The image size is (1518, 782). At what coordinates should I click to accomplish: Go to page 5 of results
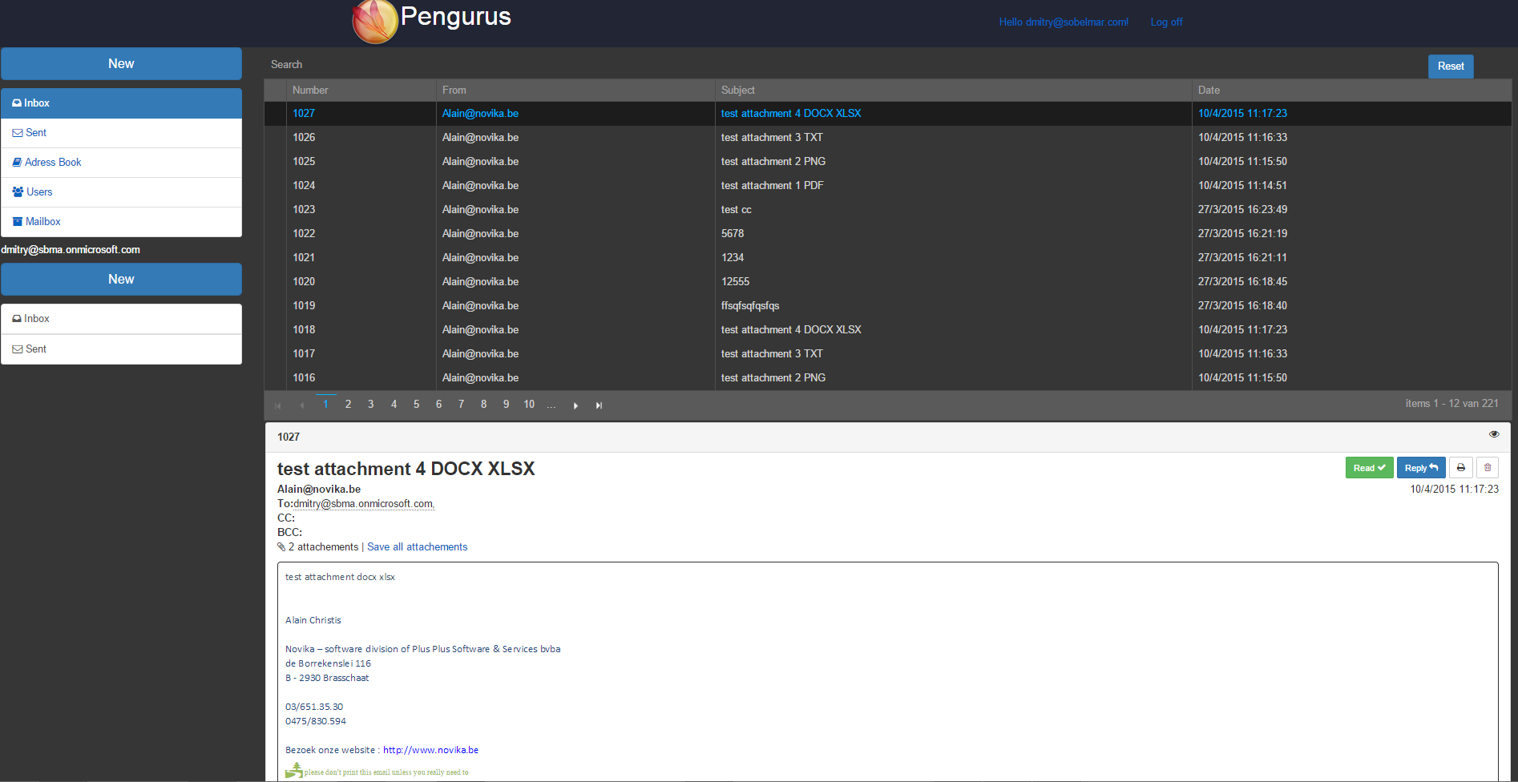click(x=416, y=405)
